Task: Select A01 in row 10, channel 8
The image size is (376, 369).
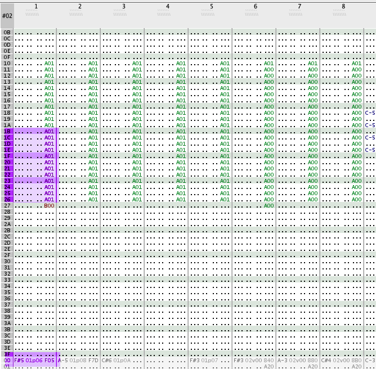Action: [356, 63]
